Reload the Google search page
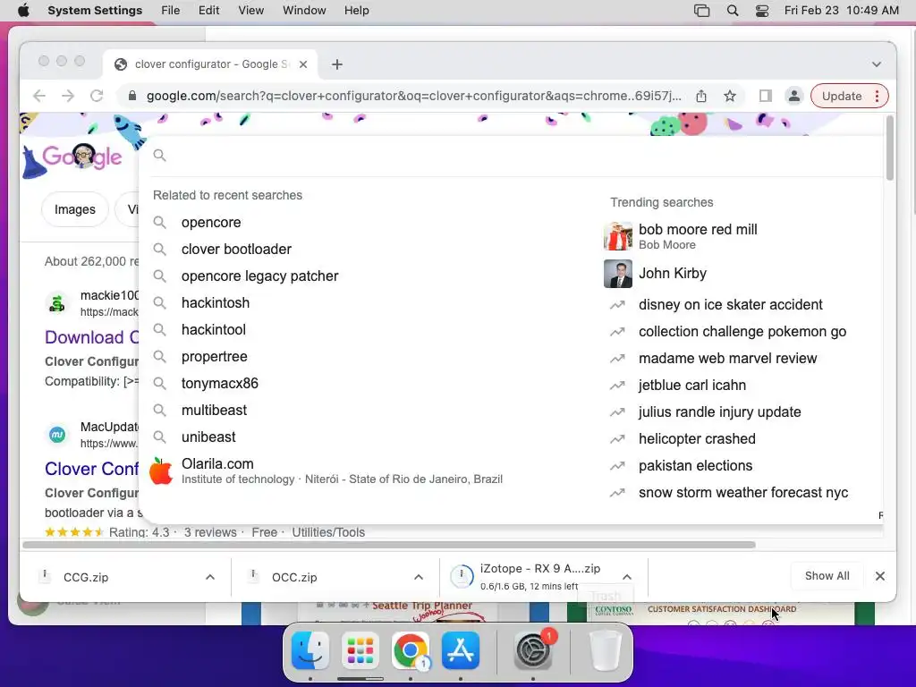This screenshot has height=687, width=916. 97,96
